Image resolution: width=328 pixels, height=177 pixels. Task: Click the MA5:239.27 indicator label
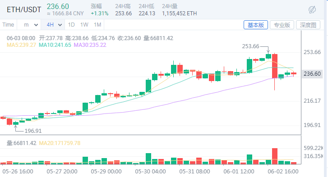[x=21, y=45]
